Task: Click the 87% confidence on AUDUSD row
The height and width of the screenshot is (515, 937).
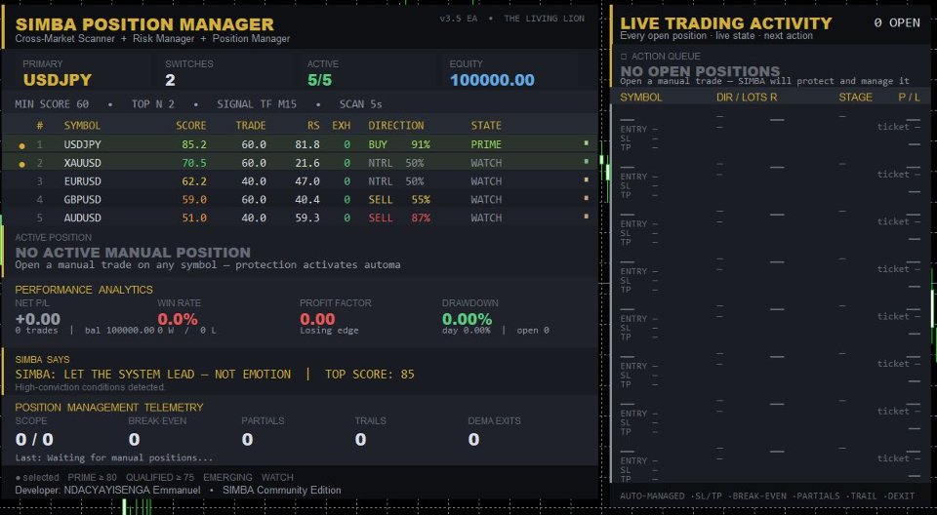Action: pyautogui.click(x=421, y=218)
